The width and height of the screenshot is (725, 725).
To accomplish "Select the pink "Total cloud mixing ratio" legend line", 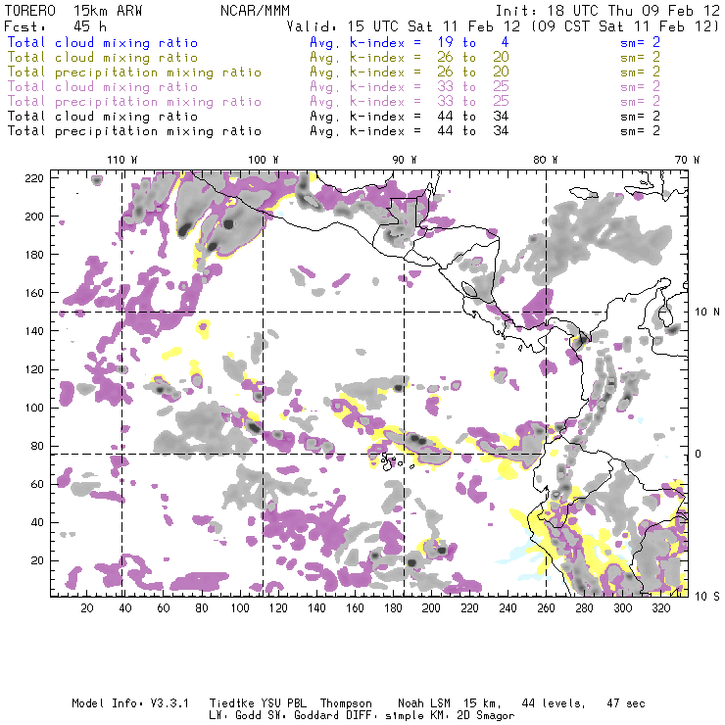I will point(103,87).
